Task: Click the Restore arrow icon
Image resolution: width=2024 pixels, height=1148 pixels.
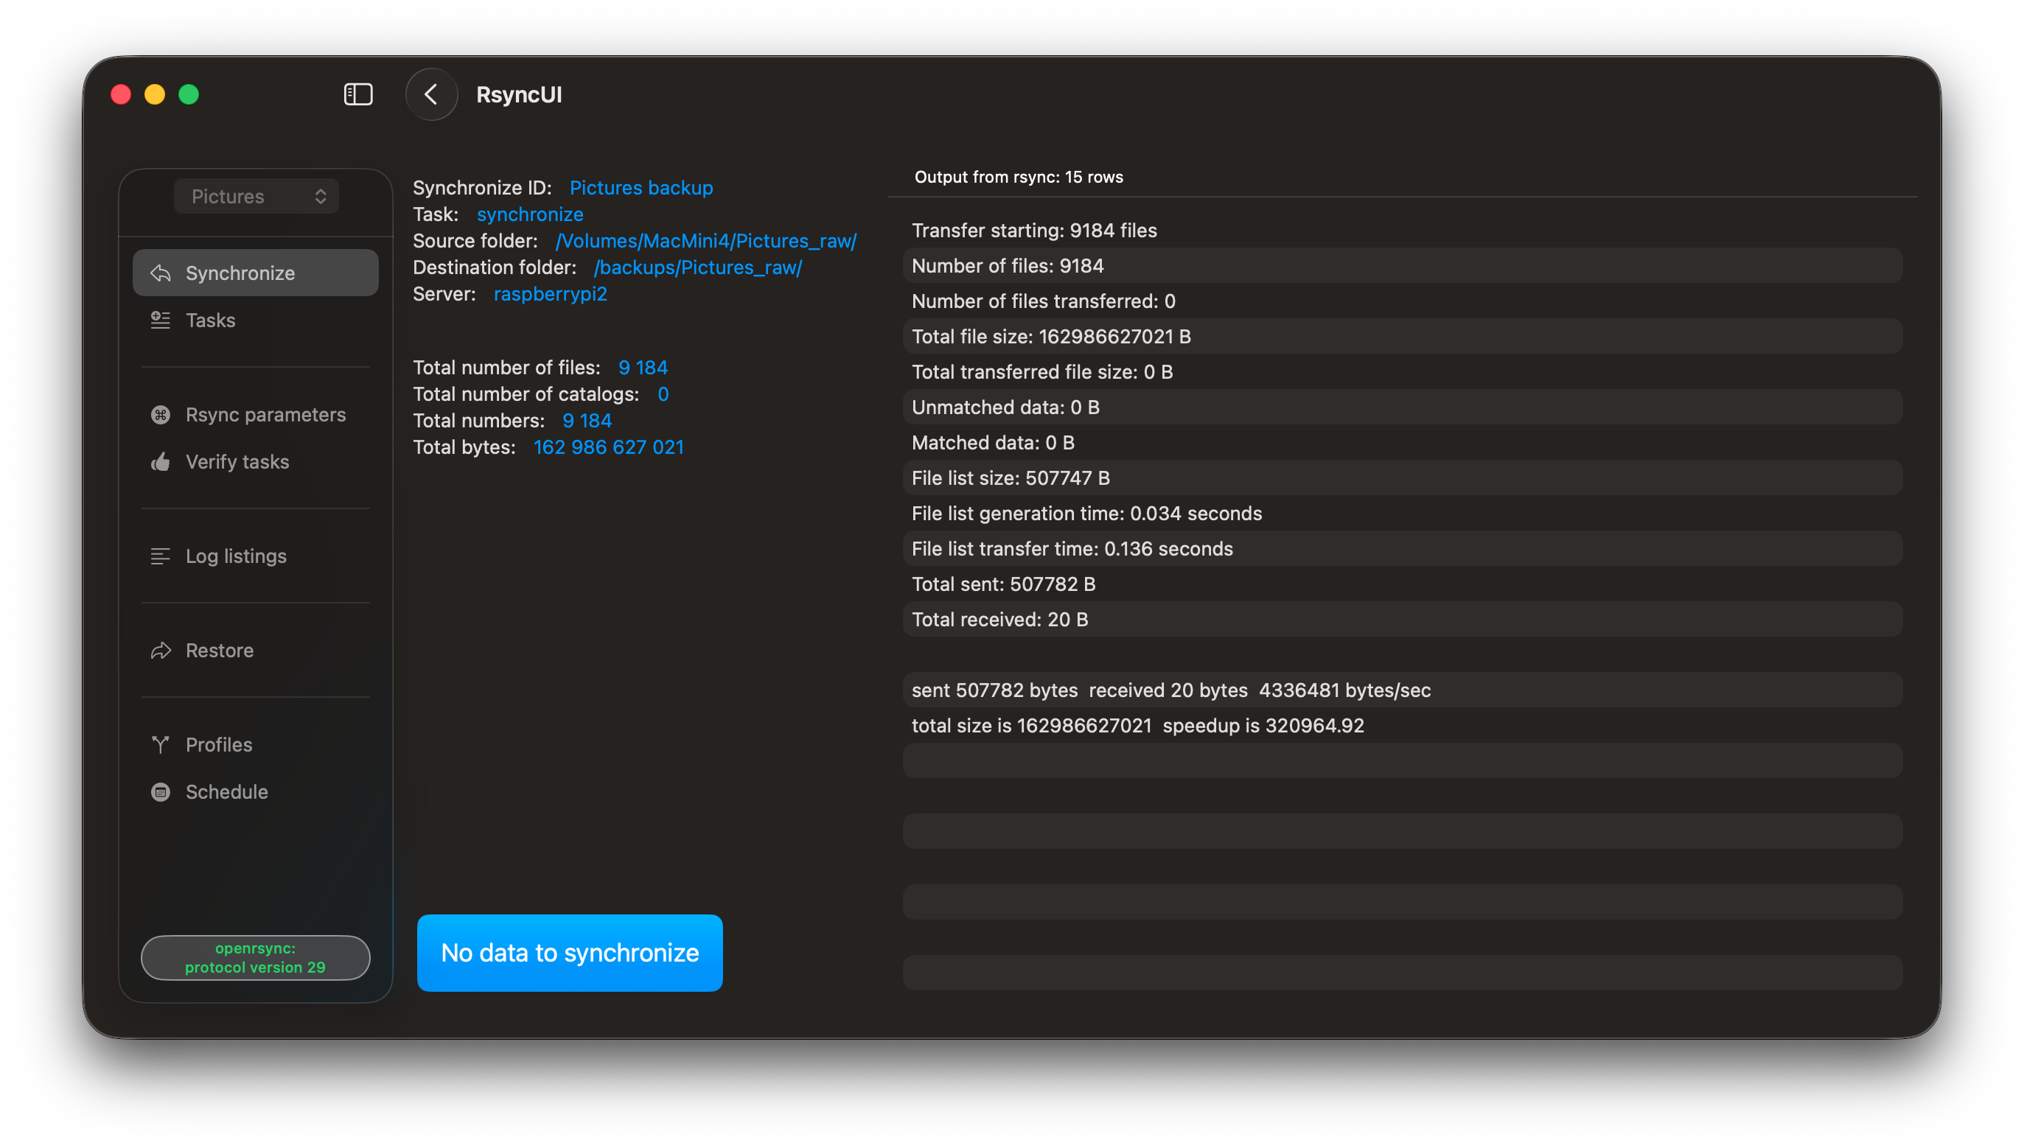Action: pos(161,651)
